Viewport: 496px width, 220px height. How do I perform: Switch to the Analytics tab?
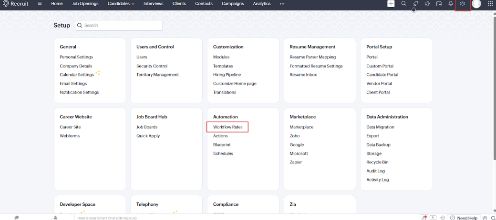coord(261,4)
